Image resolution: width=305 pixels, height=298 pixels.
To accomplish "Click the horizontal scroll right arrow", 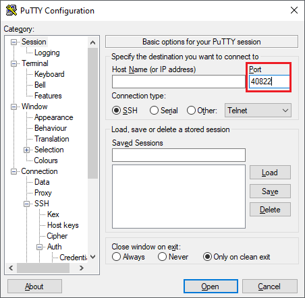I will [x=82, y=268].
